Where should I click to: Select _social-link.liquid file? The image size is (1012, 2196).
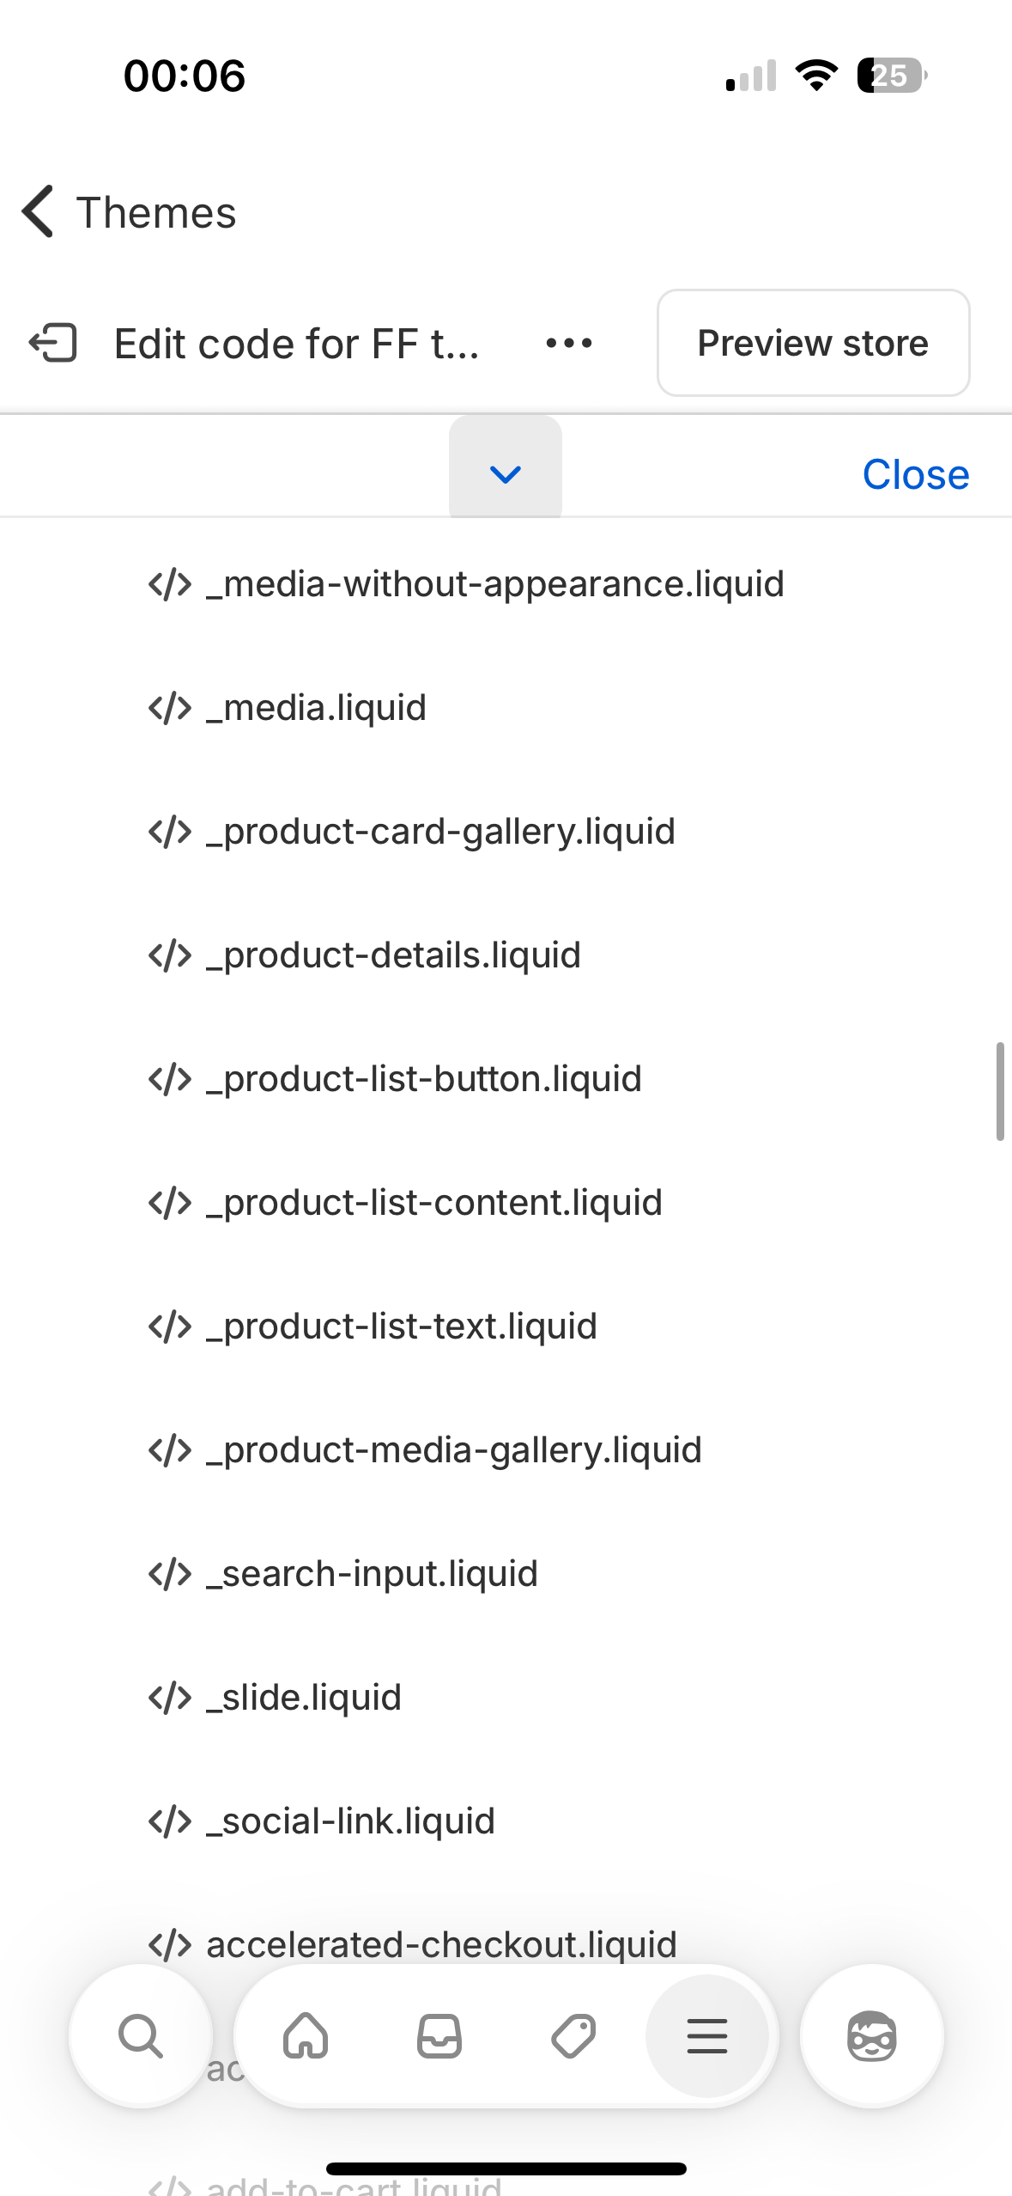click(x=350, y=1821)
